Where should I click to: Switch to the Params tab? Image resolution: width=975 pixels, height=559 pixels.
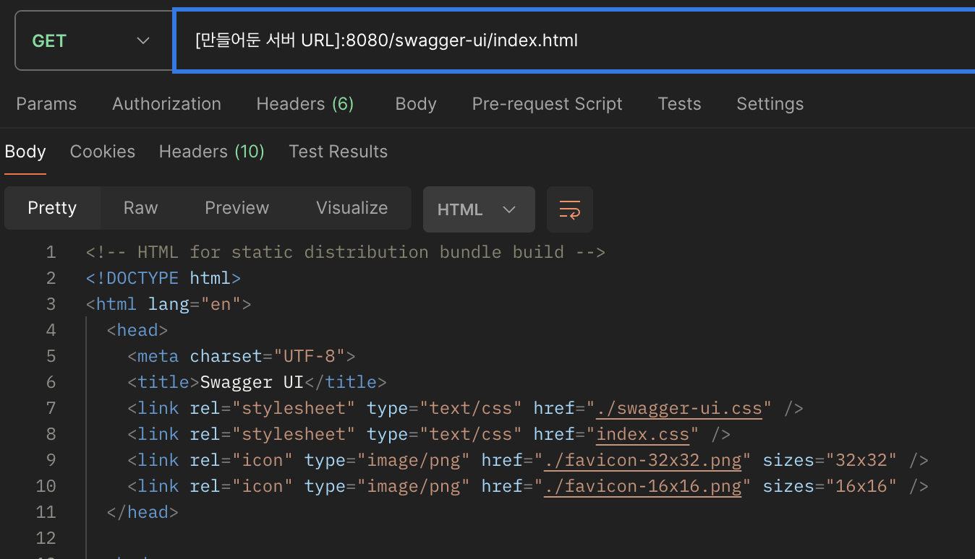pyautogui.click(x=46, y=104)
